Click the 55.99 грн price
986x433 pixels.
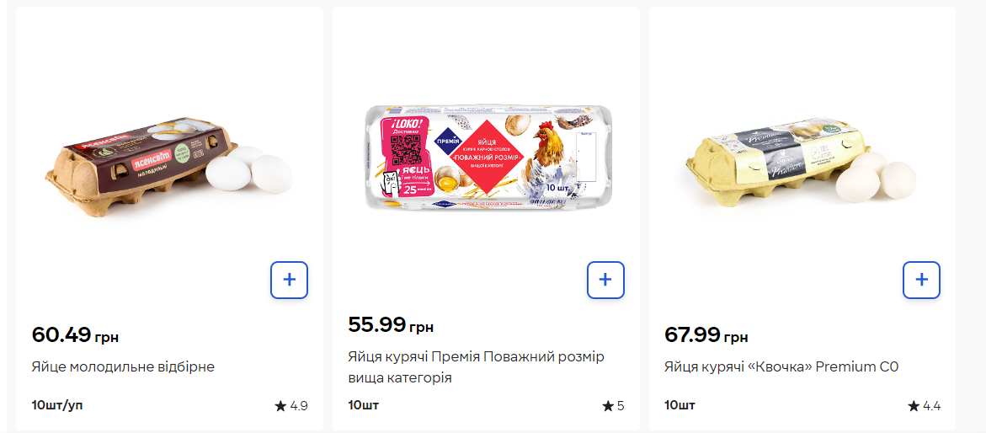tap(391, 324)
